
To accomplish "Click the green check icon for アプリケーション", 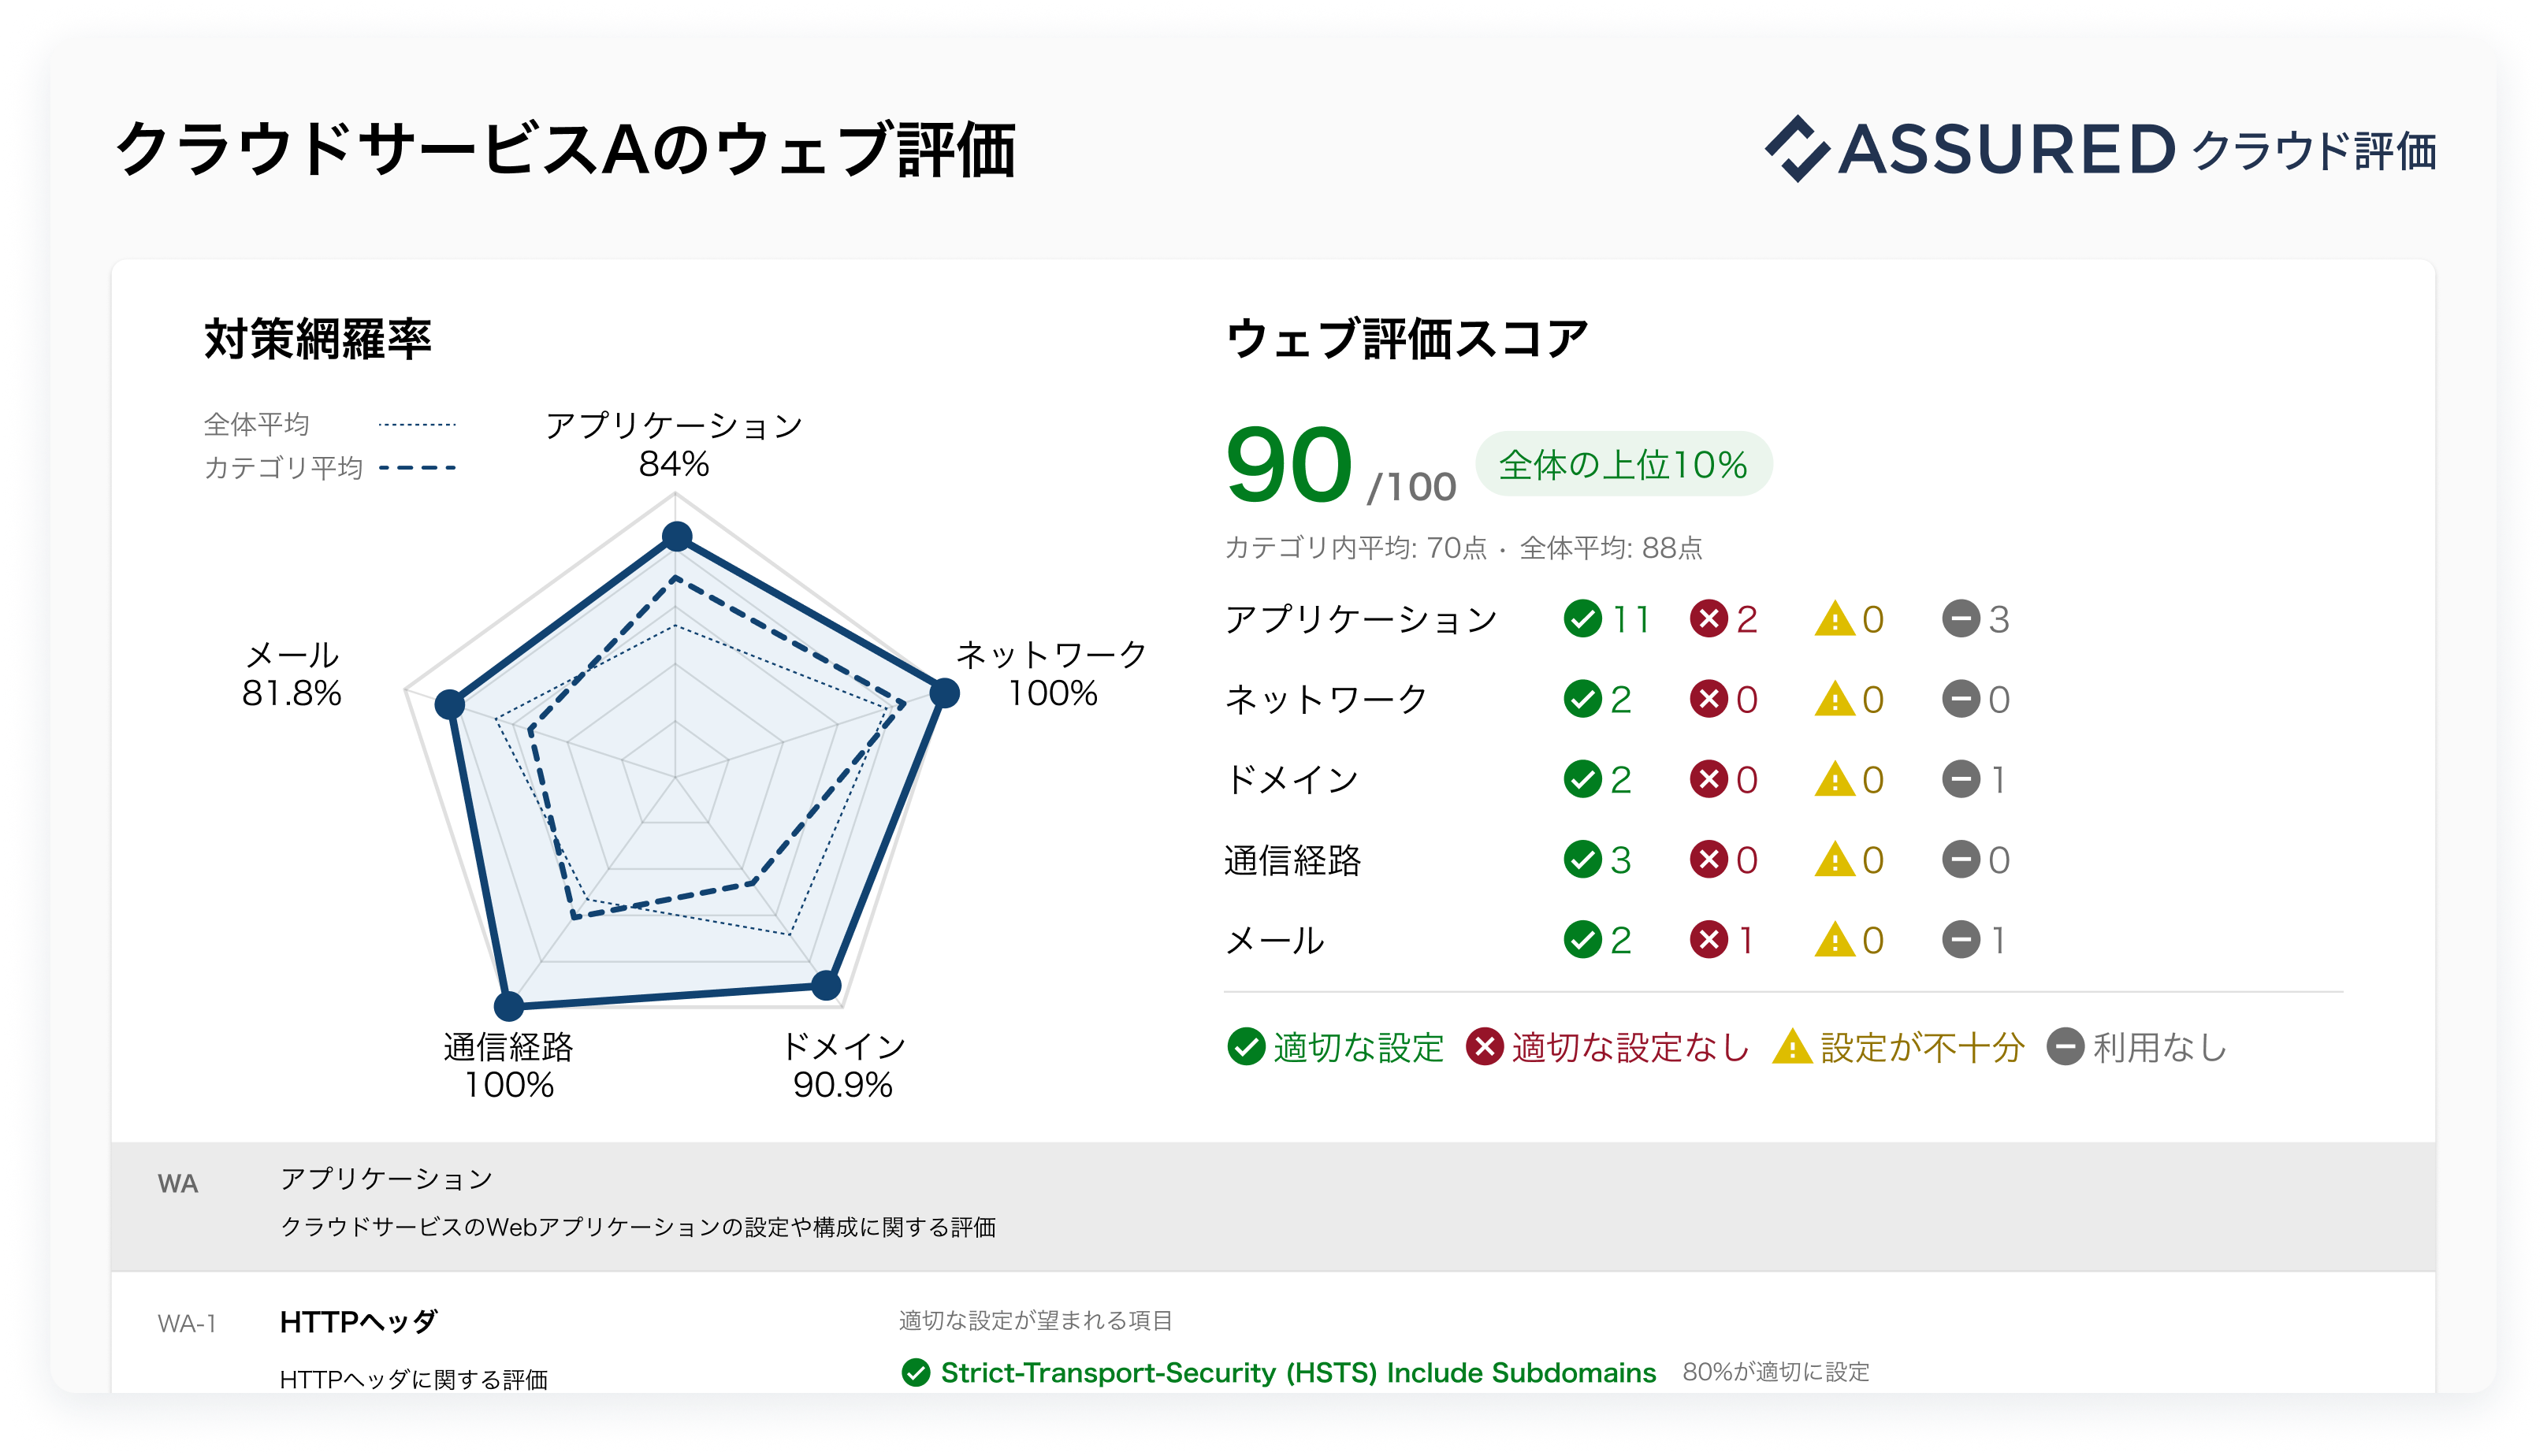I will pyautogui.click(x=1582, y=619).
